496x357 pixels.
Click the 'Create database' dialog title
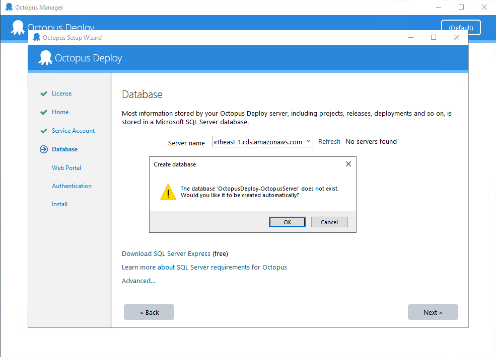[x=175, y=164]
